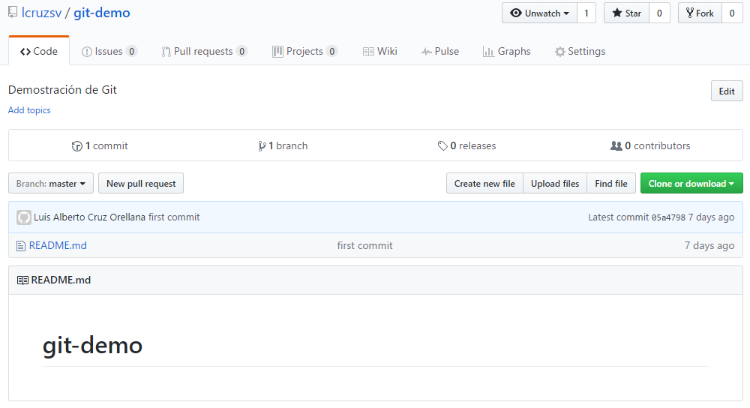This screenshot has width=750, height=408.
Task: Click New pull request button
Action: coord(141,183)
